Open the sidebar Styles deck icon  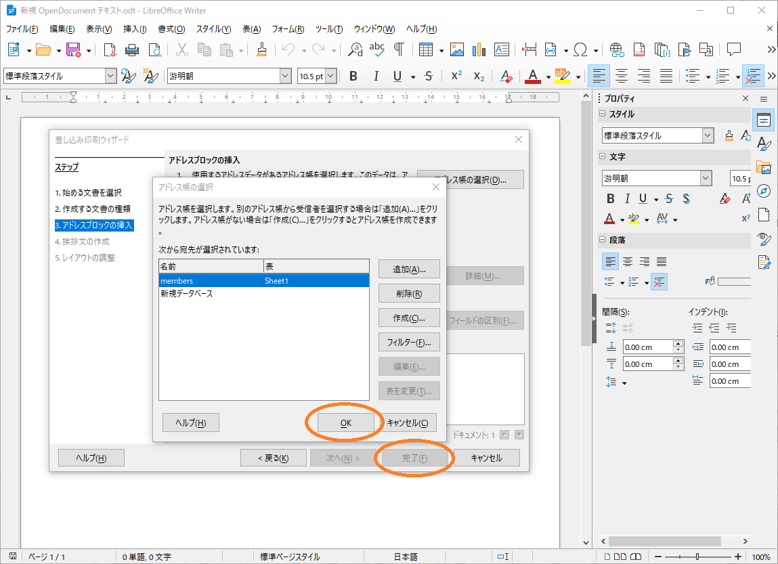(x=764, y=144)
